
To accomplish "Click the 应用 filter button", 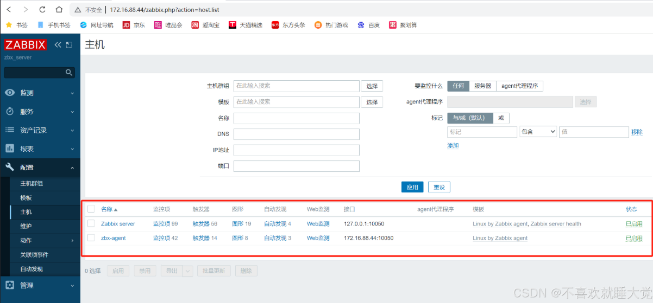I will tap(412, 187).
